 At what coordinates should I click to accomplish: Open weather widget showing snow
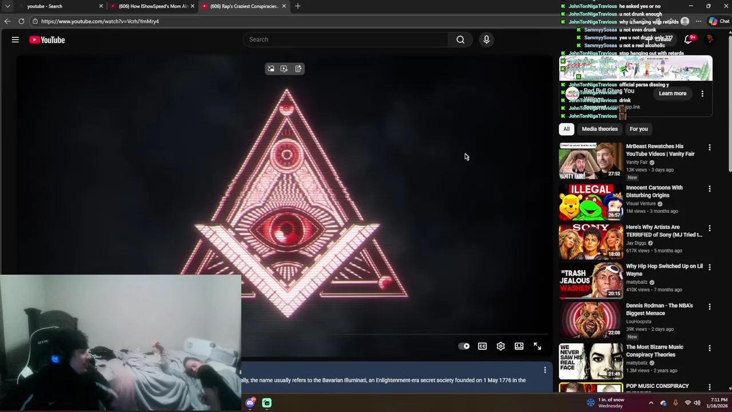click(x=606, y=403)
